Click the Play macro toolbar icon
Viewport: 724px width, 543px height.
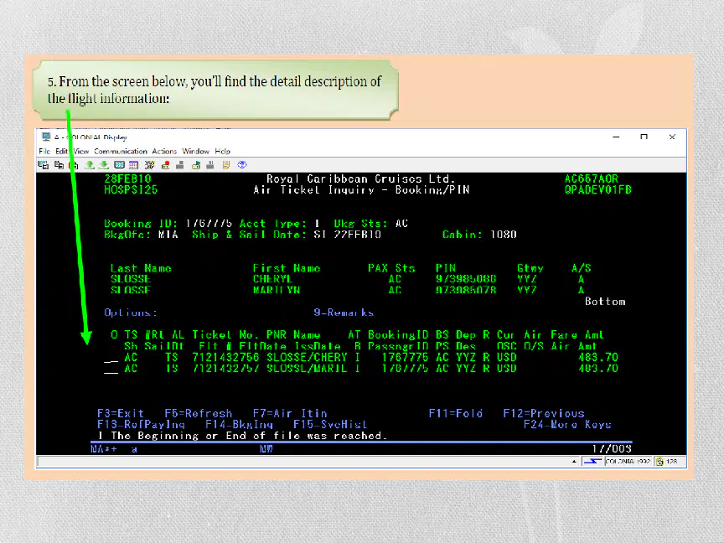click(x=196, y=165)
